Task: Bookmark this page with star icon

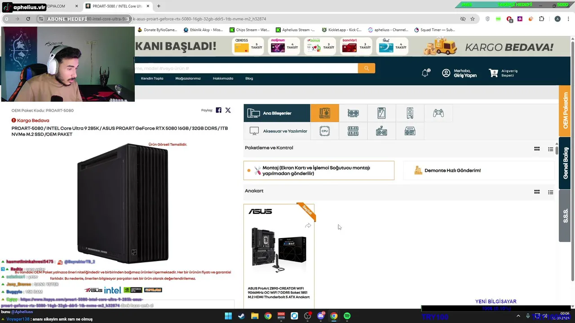Action: 473,19
